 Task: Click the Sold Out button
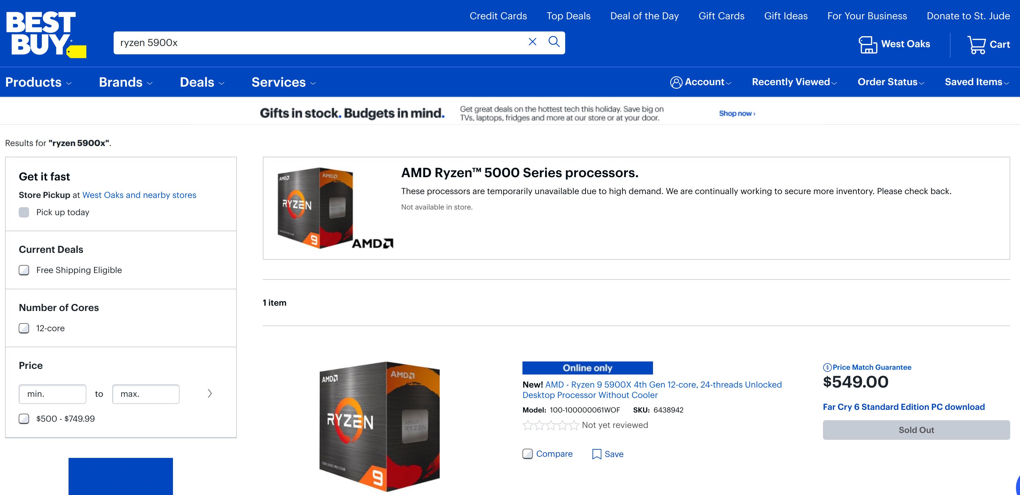pyautogui.click(x=916, y=430)
